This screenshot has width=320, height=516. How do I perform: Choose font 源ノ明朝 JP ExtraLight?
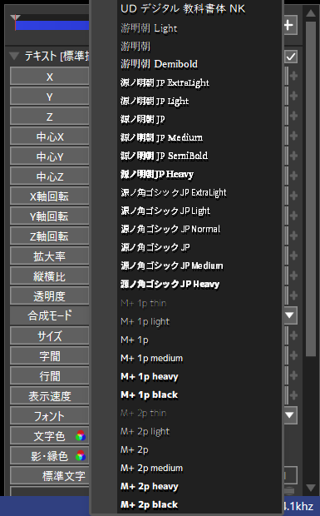coord(165,82)
